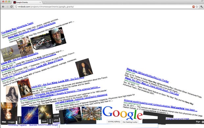Screen dimensions: 204x128
Task: Open 'Hans Rey Adventure Team - Latest Adventures' link
Action: [32, 30]
